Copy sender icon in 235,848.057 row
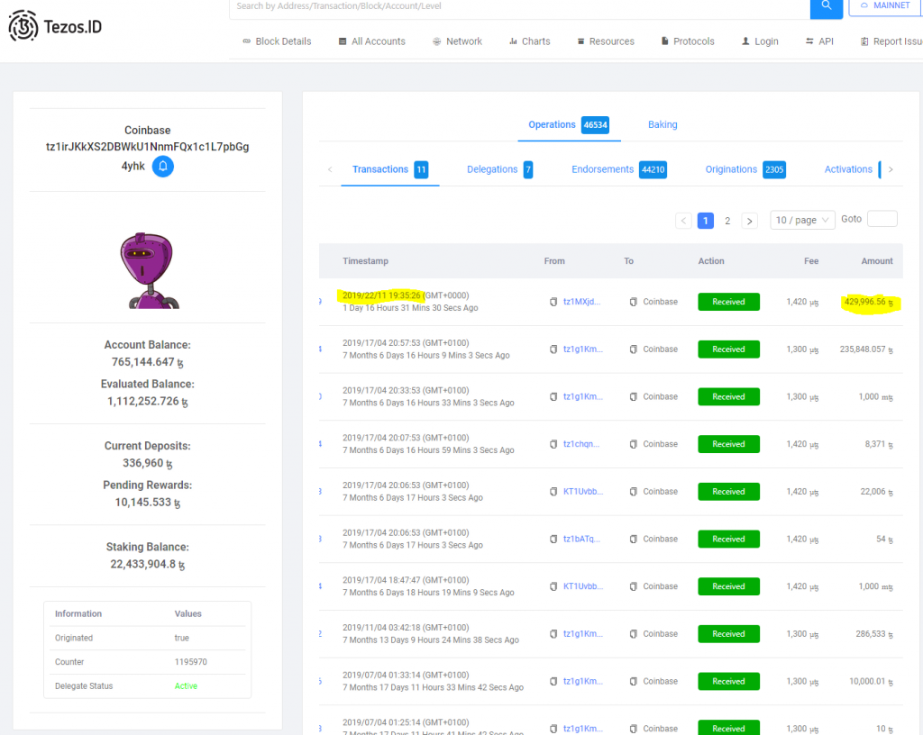 (x=553, y=349)
